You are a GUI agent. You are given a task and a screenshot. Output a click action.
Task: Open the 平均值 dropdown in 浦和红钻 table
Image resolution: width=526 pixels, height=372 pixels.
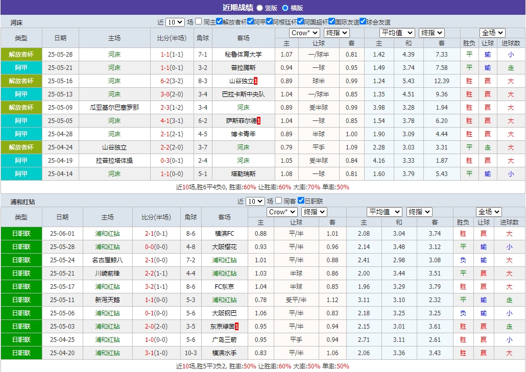pyautogui.click(x=384, y=211)
